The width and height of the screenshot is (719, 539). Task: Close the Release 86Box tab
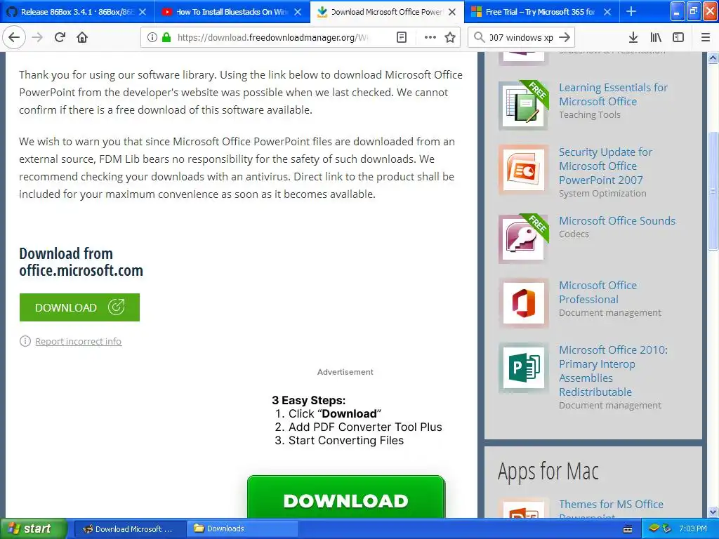pos(143,12)
